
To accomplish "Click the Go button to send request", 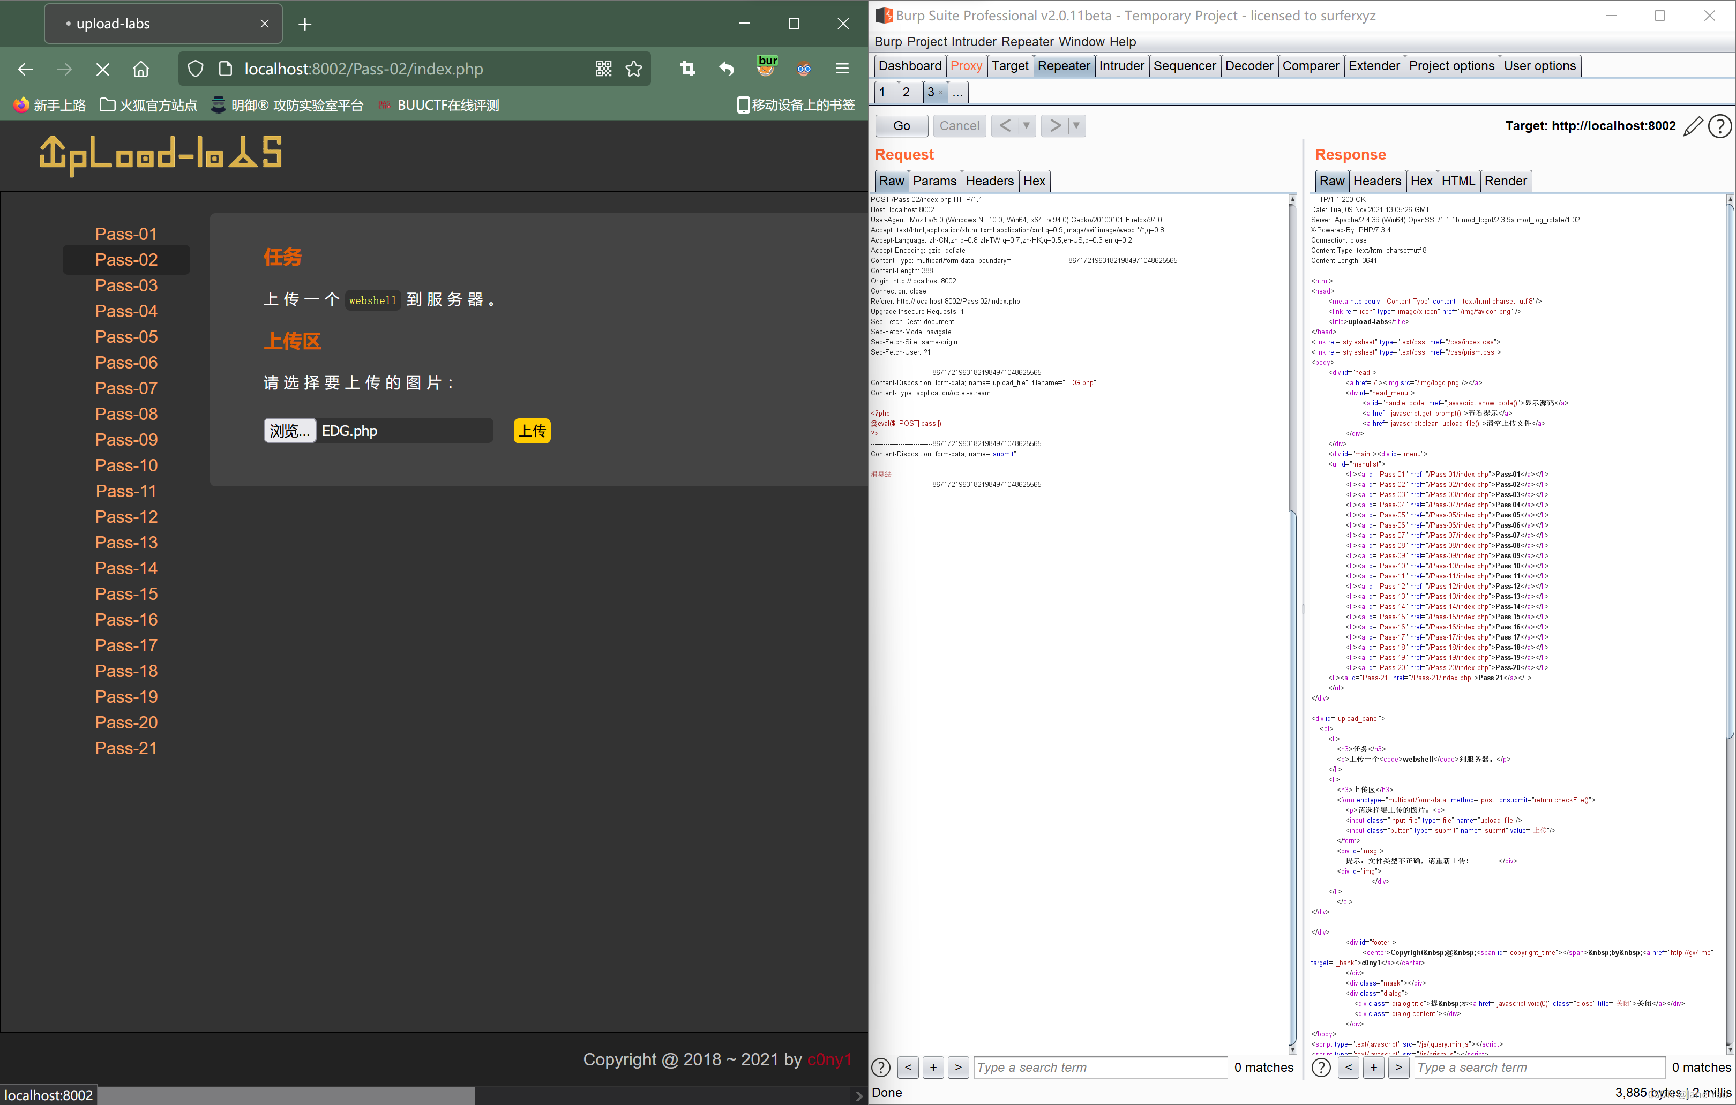I will coord(901,125).
